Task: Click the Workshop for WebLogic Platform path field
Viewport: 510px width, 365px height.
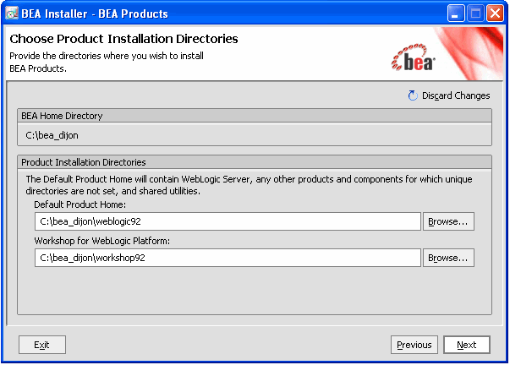Action: click(x=228, y=258)
